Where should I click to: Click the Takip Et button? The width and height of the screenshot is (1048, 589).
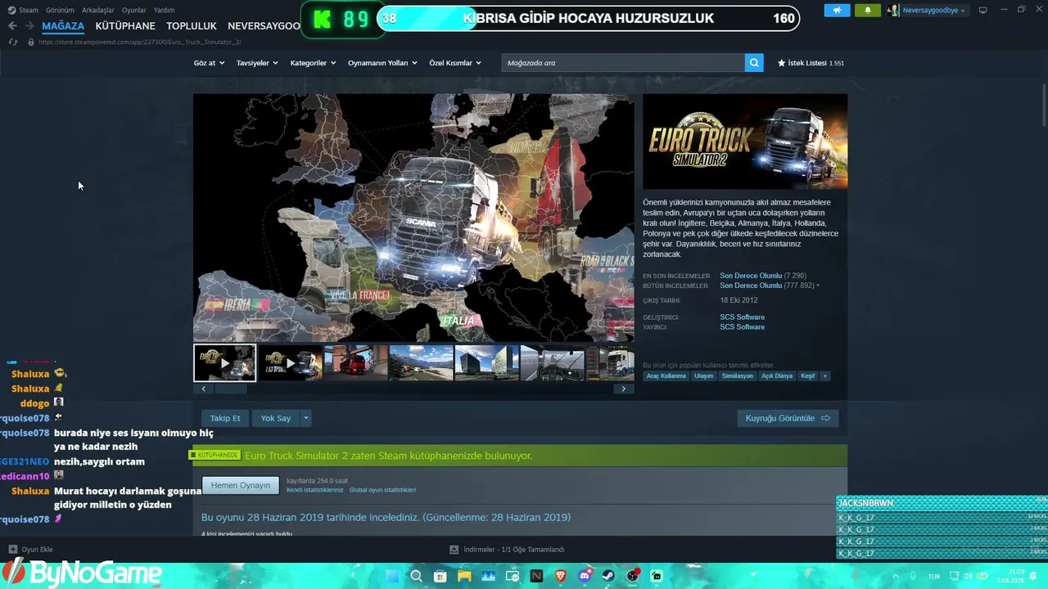[225, 418]
